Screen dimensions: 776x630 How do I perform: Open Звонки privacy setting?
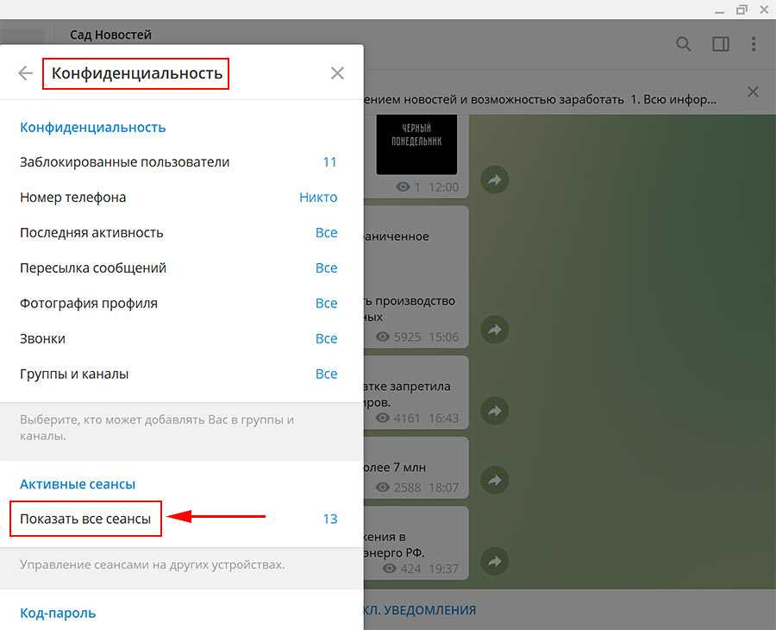(178, 339)
